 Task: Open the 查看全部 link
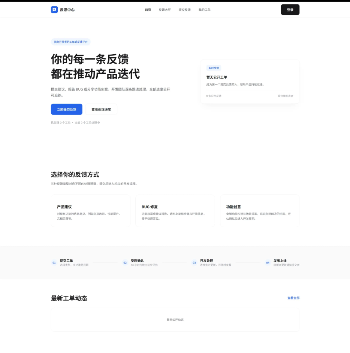[x=293, y=298]
